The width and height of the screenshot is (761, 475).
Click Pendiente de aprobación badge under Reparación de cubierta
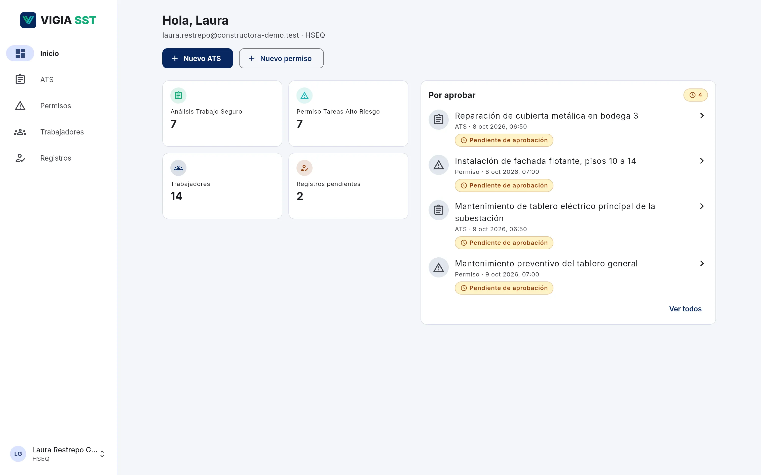point(504,140)
